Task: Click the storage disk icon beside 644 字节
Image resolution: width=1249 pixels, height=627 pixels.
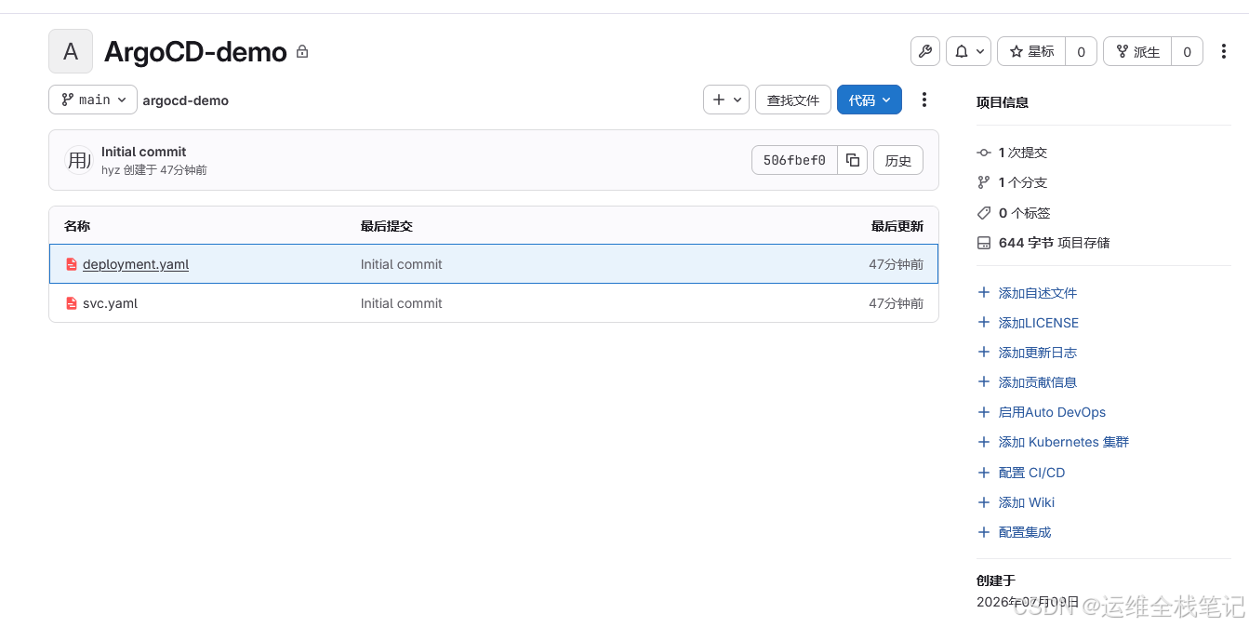Action: (984, 243)
